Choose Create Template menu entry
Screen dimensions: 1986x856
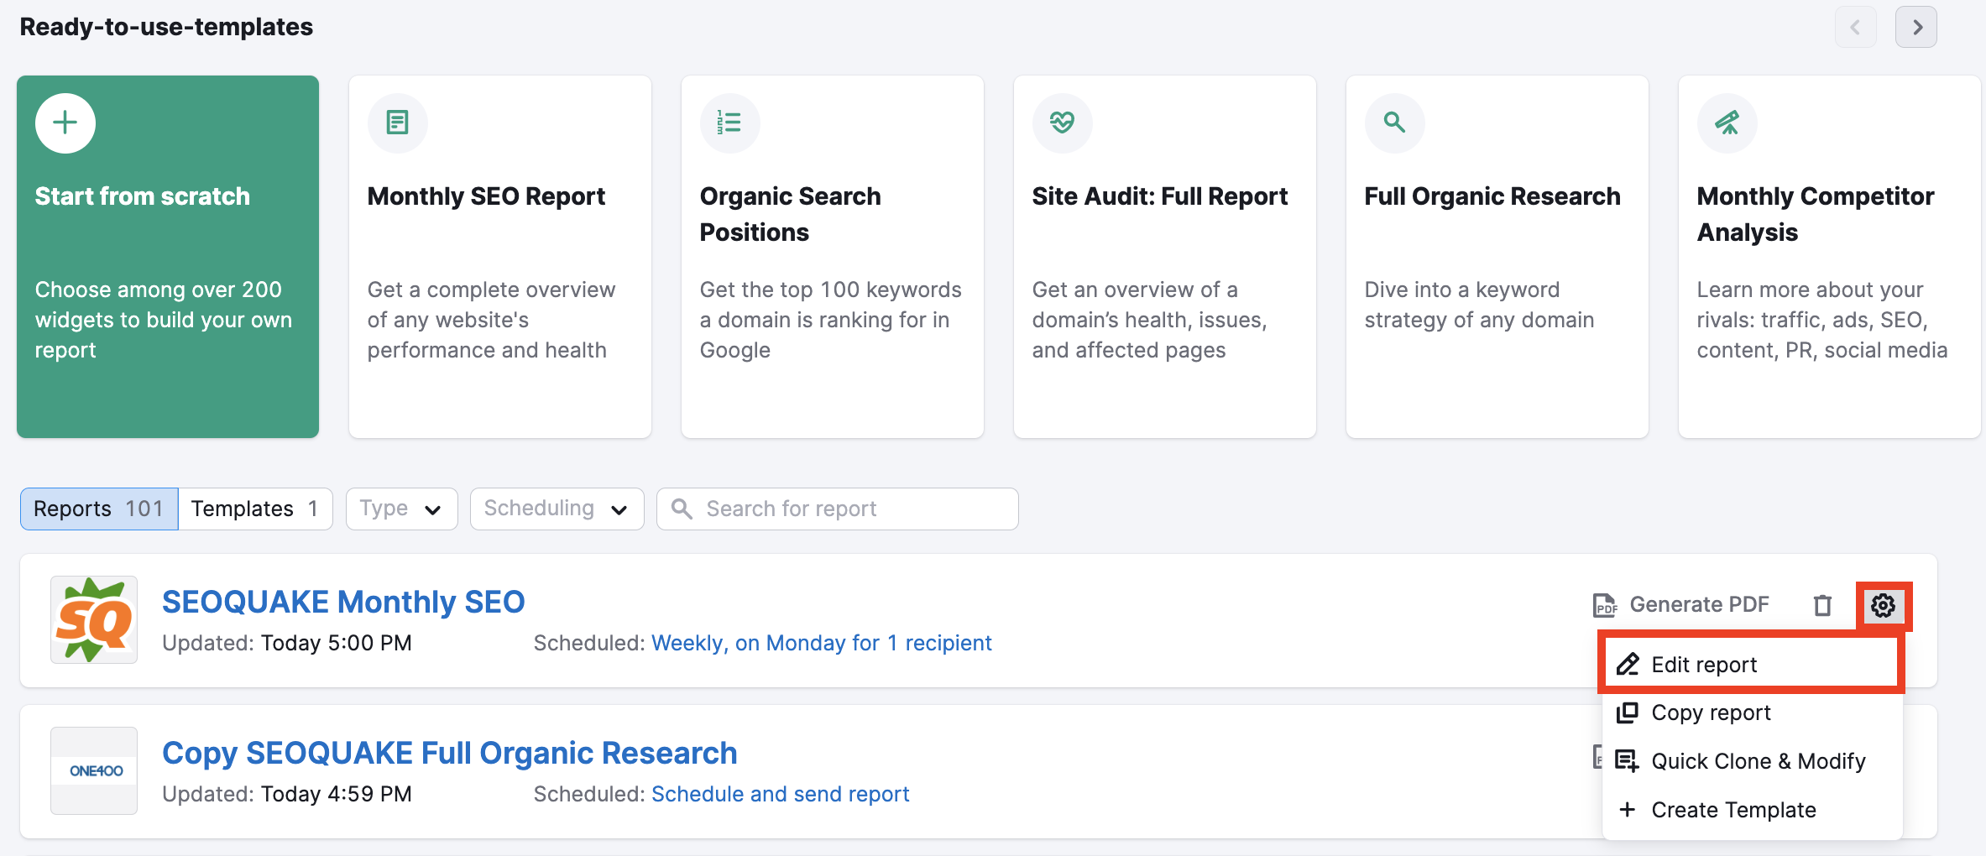pos(1752,810)
